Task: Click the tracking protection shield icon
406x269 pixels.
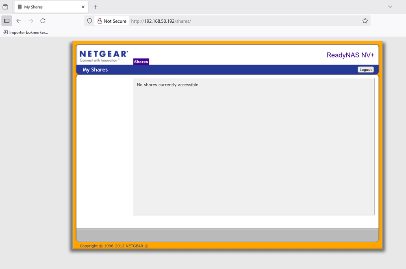Action: coord(89,21)
